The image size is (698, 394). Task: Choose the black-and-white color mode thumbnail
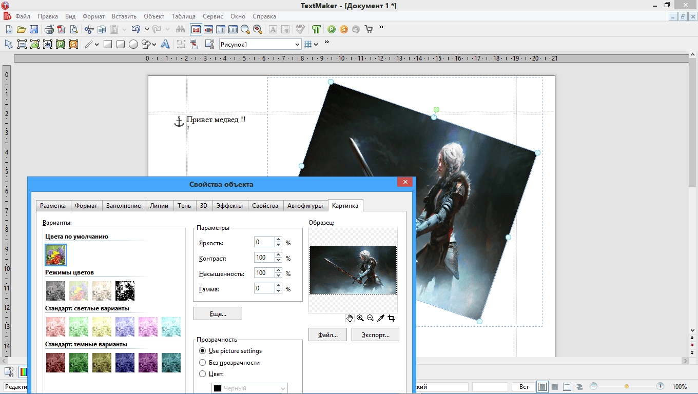tap(125, 291)
